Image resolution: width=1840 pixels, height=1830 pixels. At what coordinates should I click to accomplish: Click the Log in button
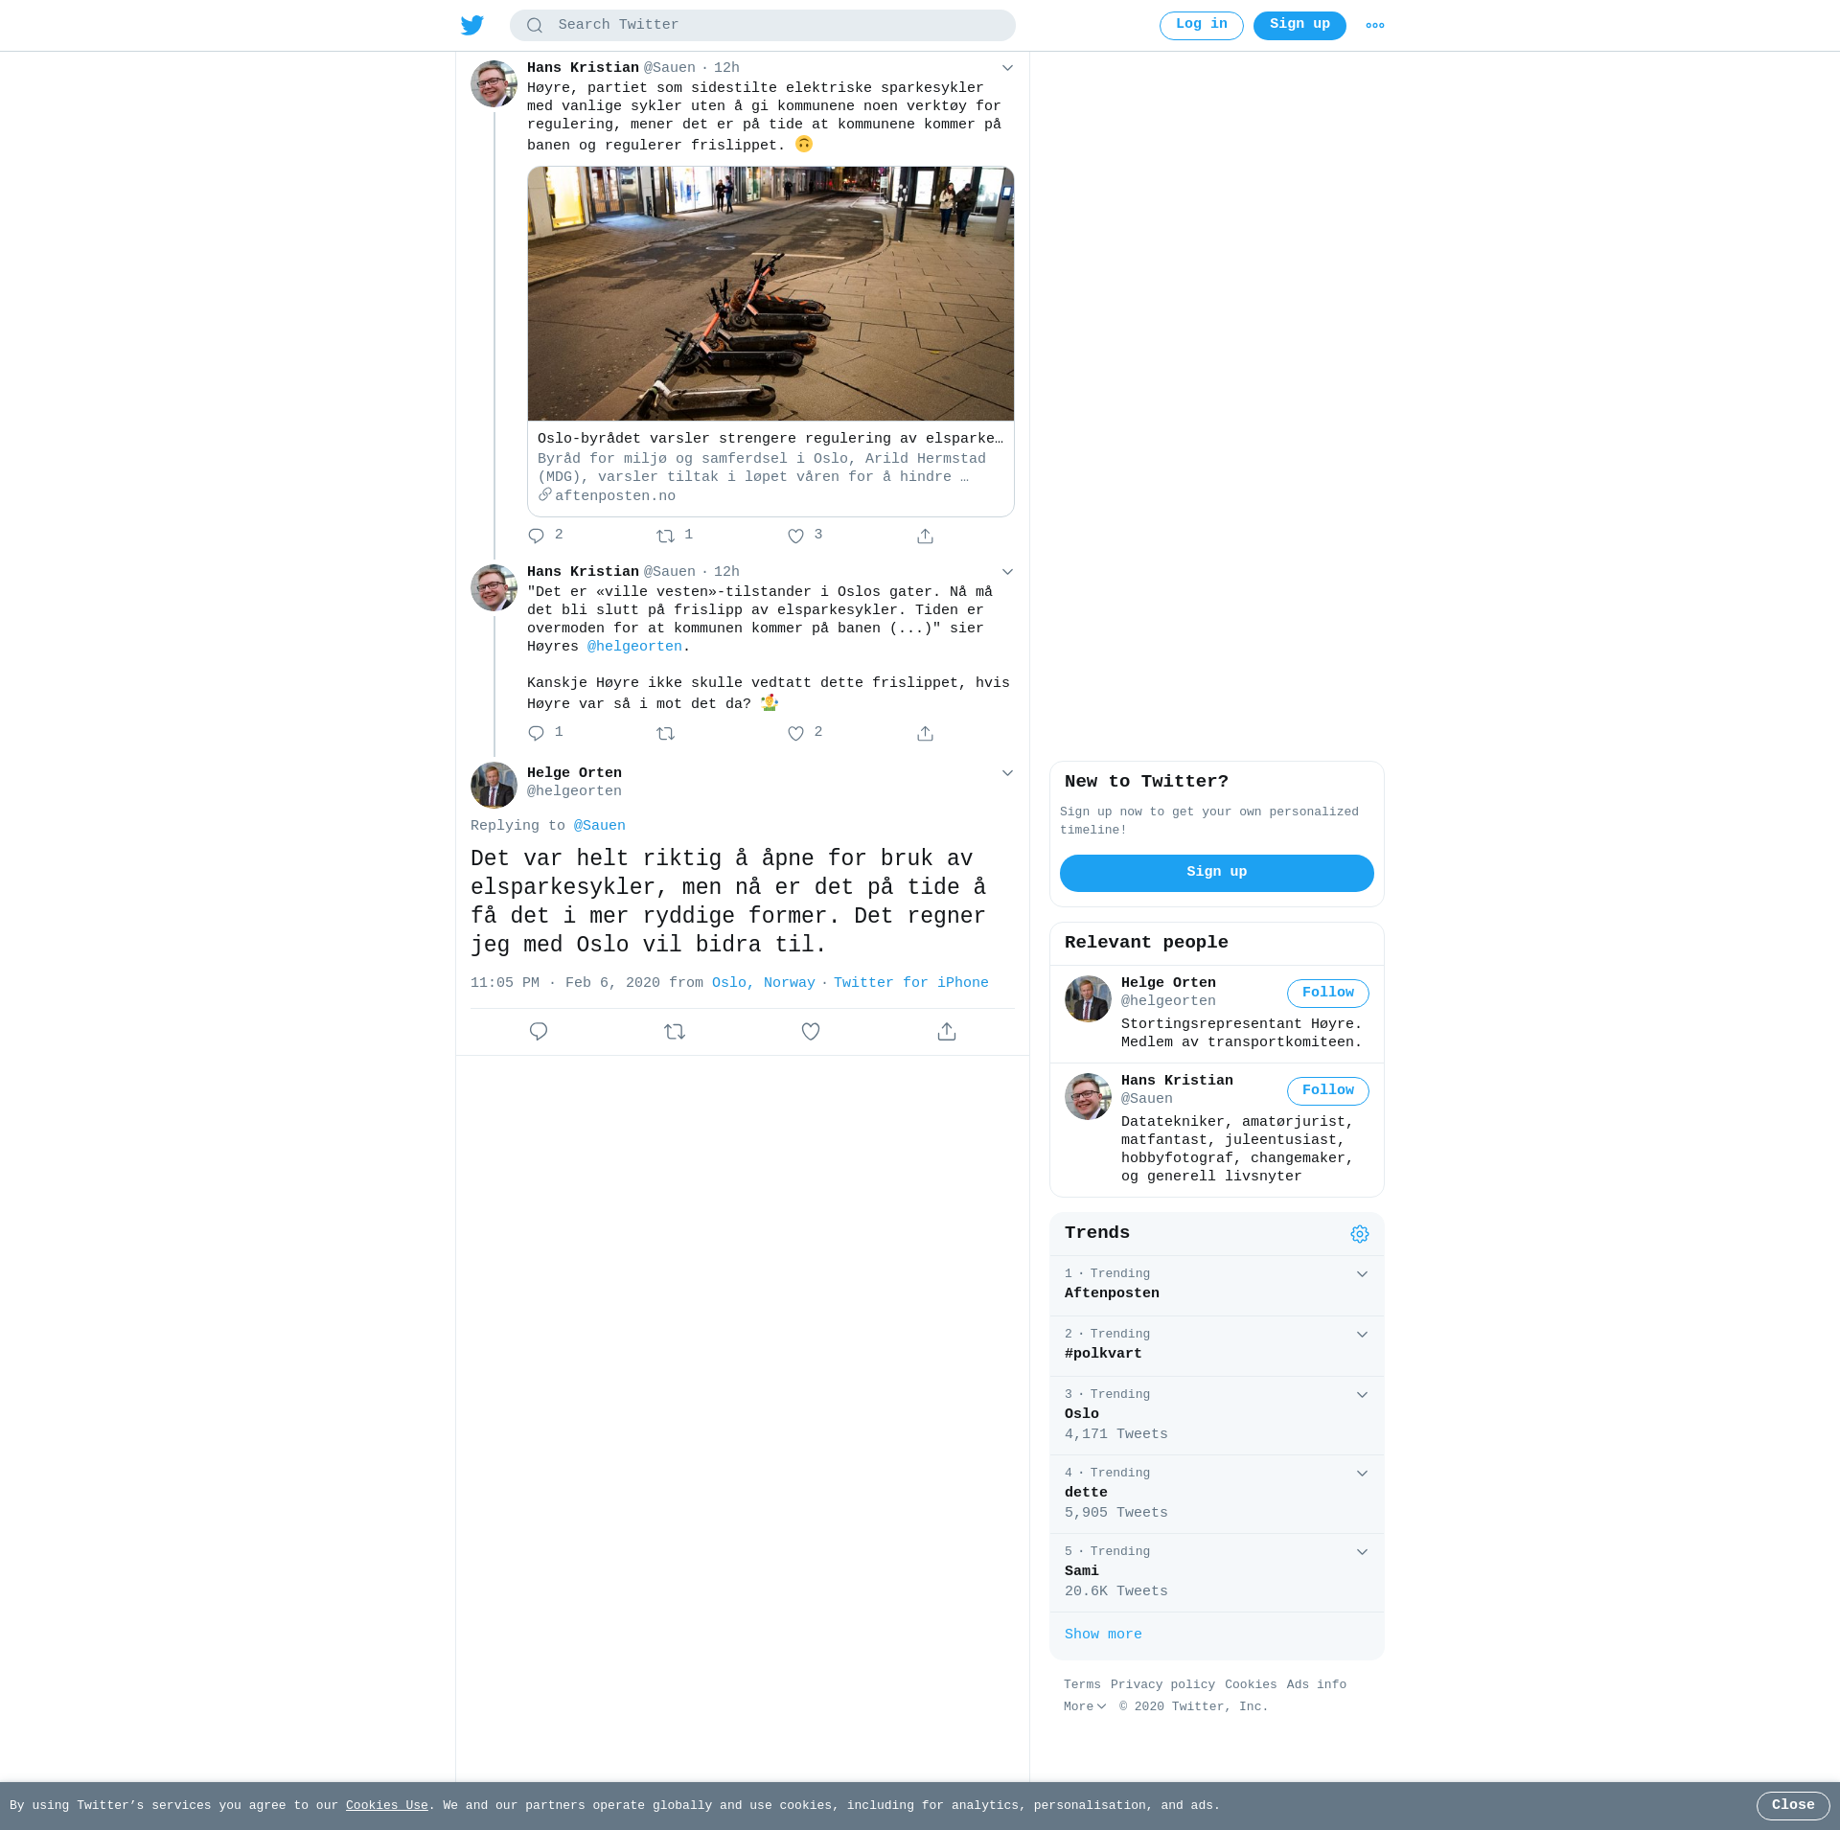click(1202, 26)
